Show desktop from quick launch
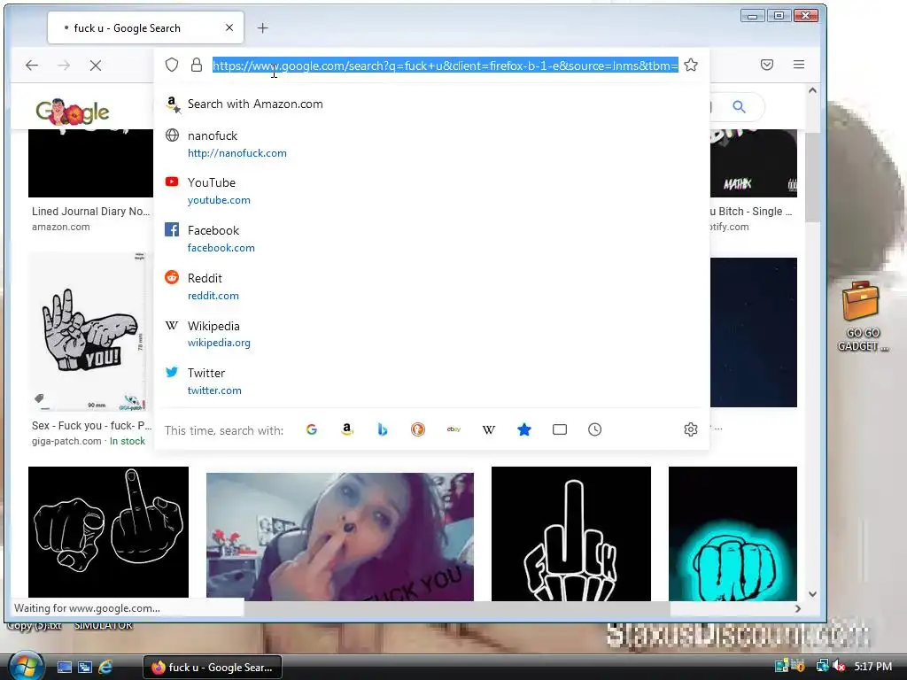The width and height of the screenshot is (907, 680). pyautogui.click(x=65, y=668)
